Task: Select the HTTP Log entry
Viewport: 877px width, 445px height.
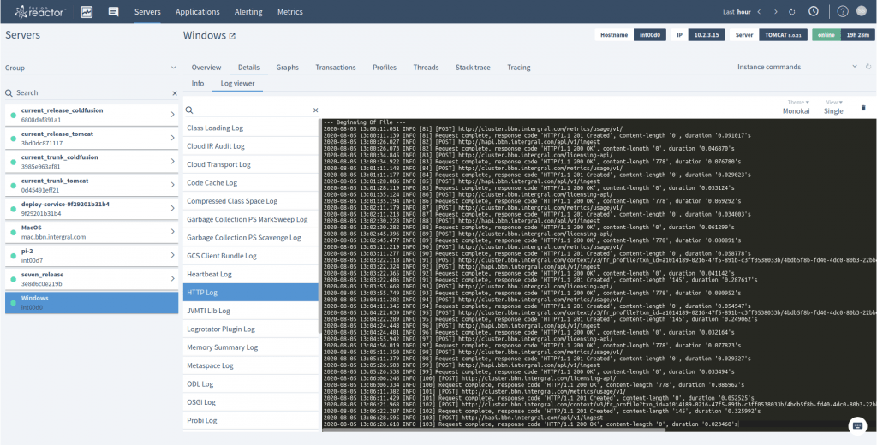Action: click(251, 293)
